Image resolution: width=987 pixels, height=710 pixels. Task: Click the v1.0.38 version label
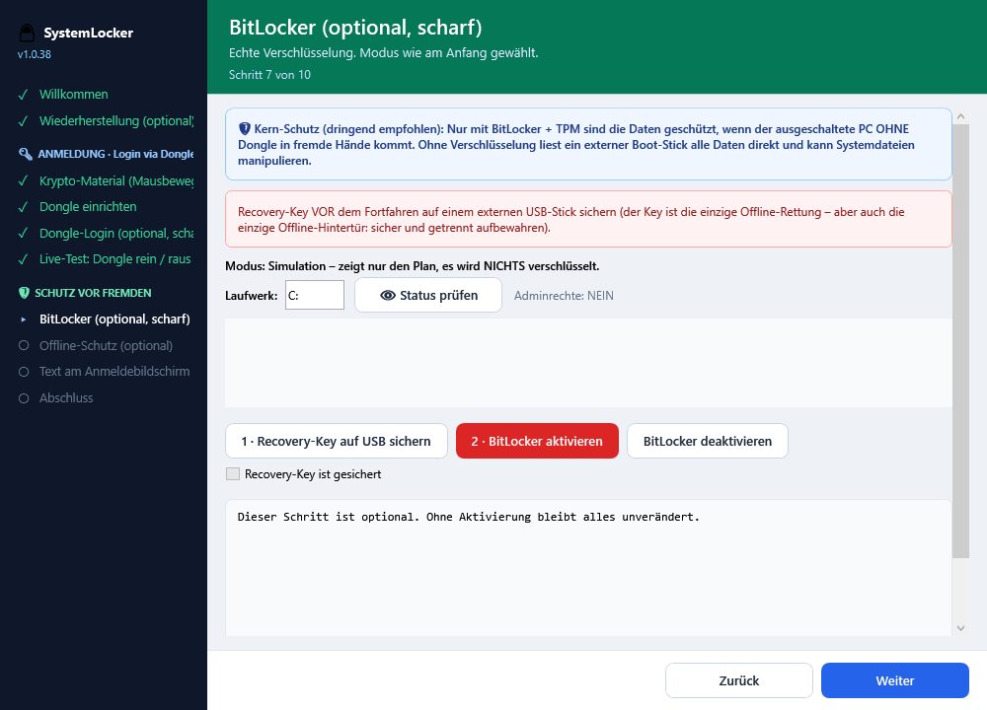tap(34, 54)
